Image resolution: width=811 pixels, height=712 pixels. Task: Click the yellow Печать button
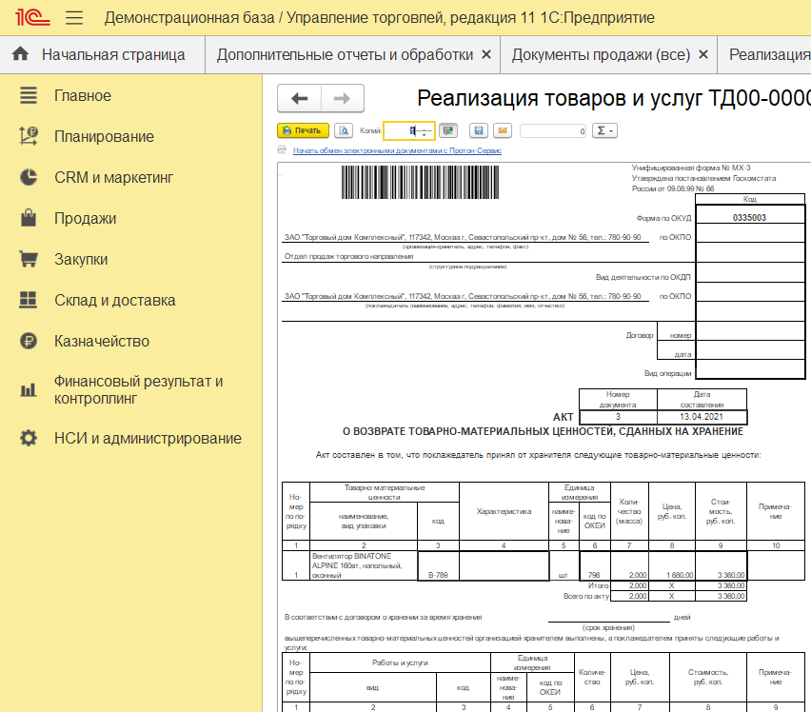(303, 130)
